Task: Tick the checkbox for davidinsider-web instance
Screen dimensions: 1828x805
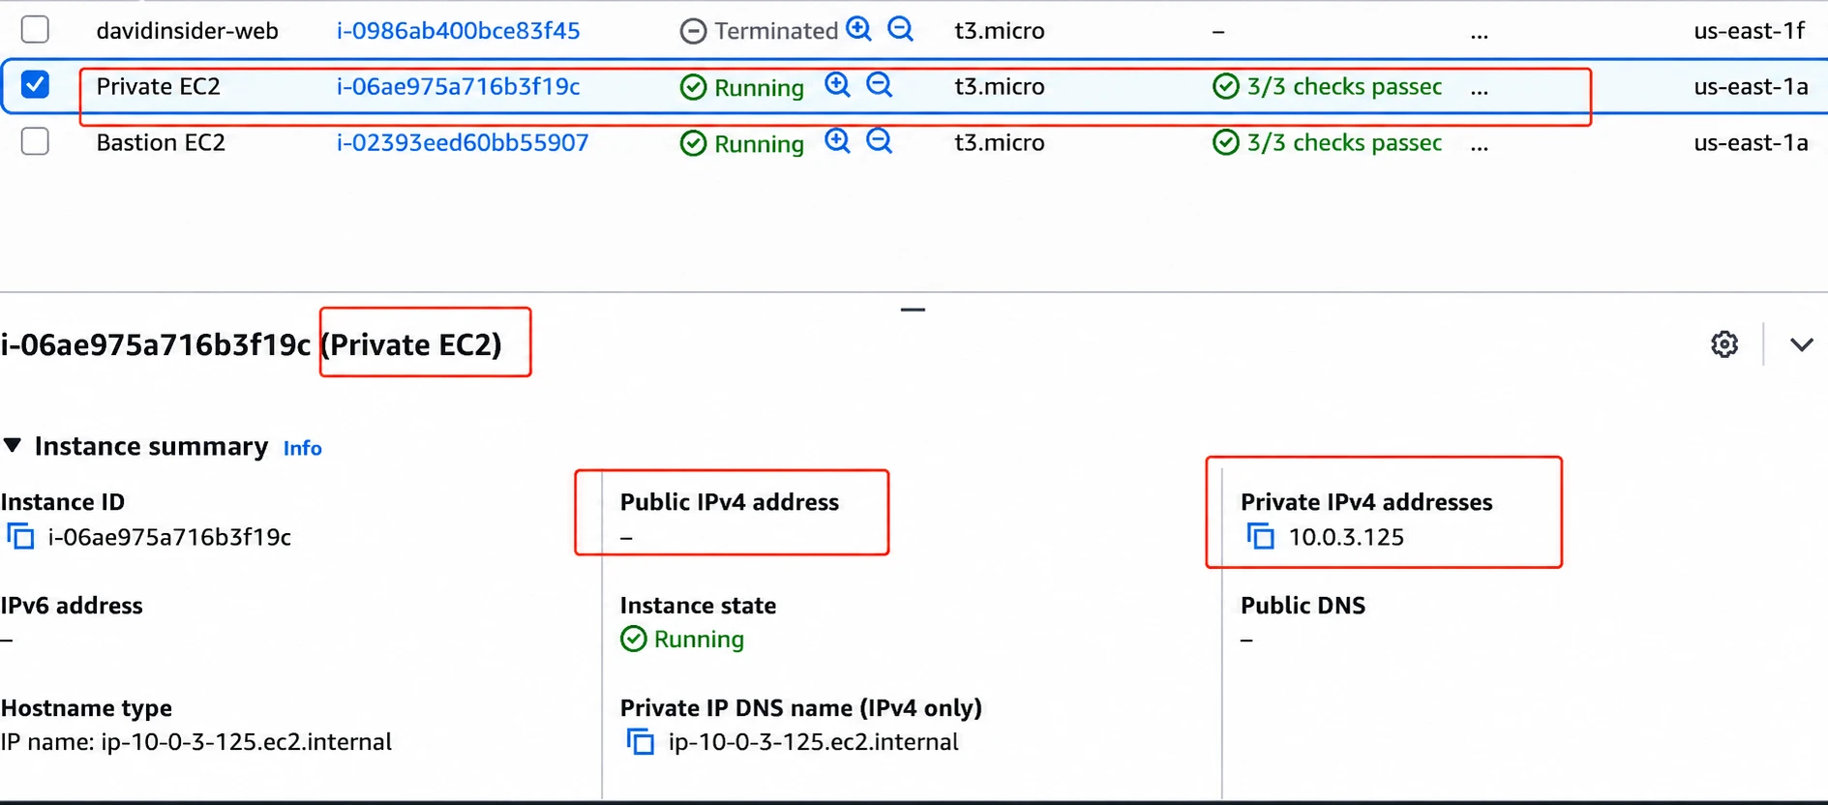Action: click(35, 30)
